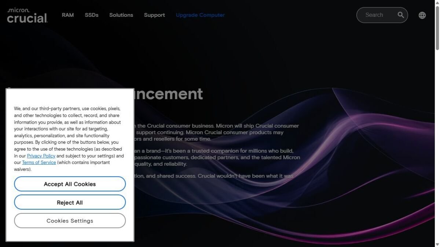Open the SSDs menu
440x247 pixels.
pos(92,15)
